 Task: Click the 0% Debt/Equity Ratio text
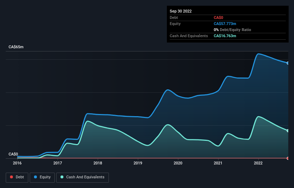tap(232, 30)
